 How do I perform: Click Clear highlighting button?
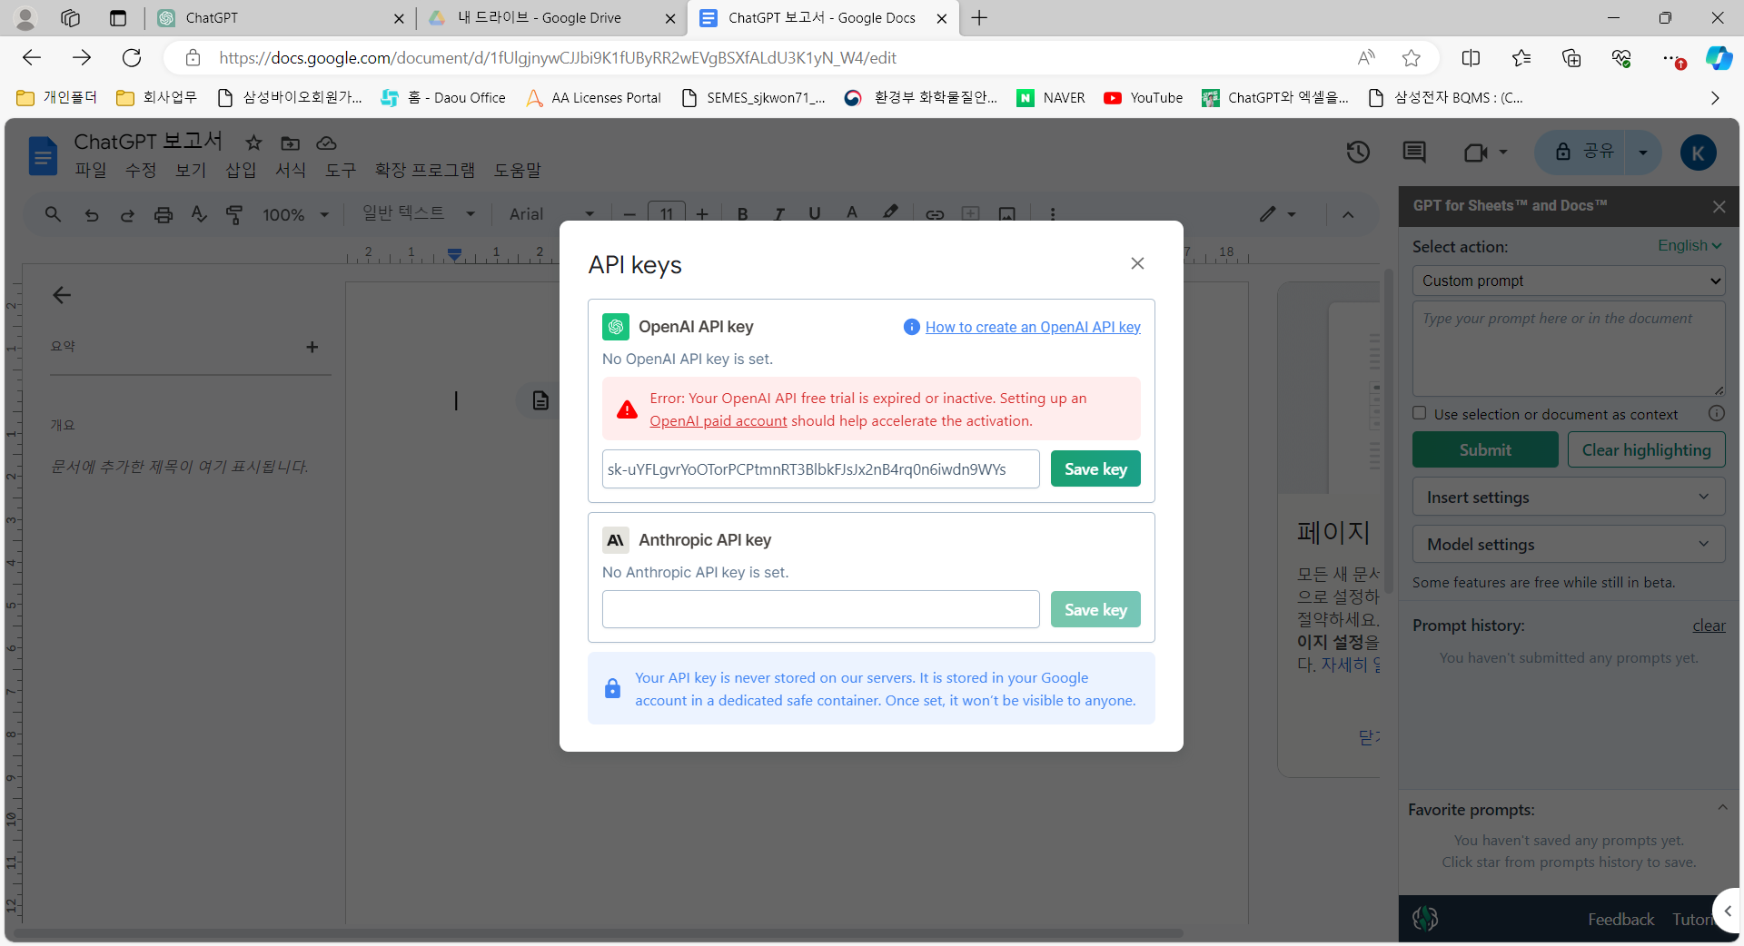1646,450
